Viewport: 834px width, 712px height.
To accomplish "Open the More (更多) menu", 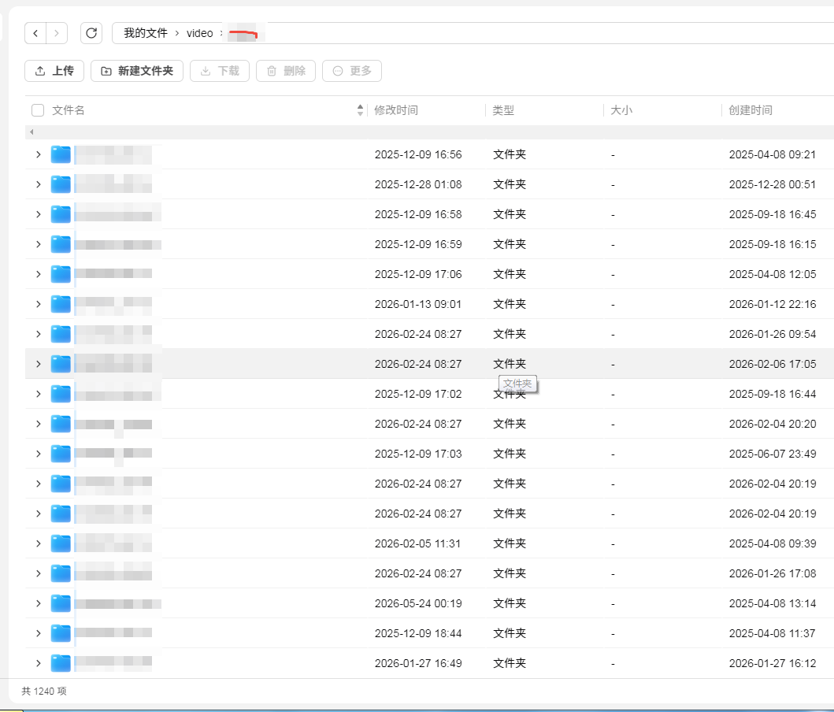I will point(351,71).
